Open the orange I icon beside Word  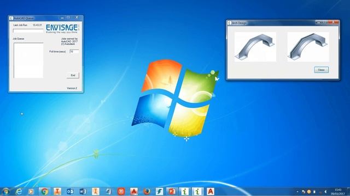point(96,191)
